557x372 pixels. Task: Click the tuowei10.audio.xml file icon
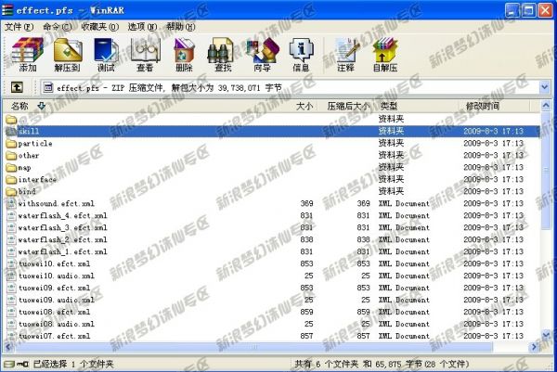(11, 276)
